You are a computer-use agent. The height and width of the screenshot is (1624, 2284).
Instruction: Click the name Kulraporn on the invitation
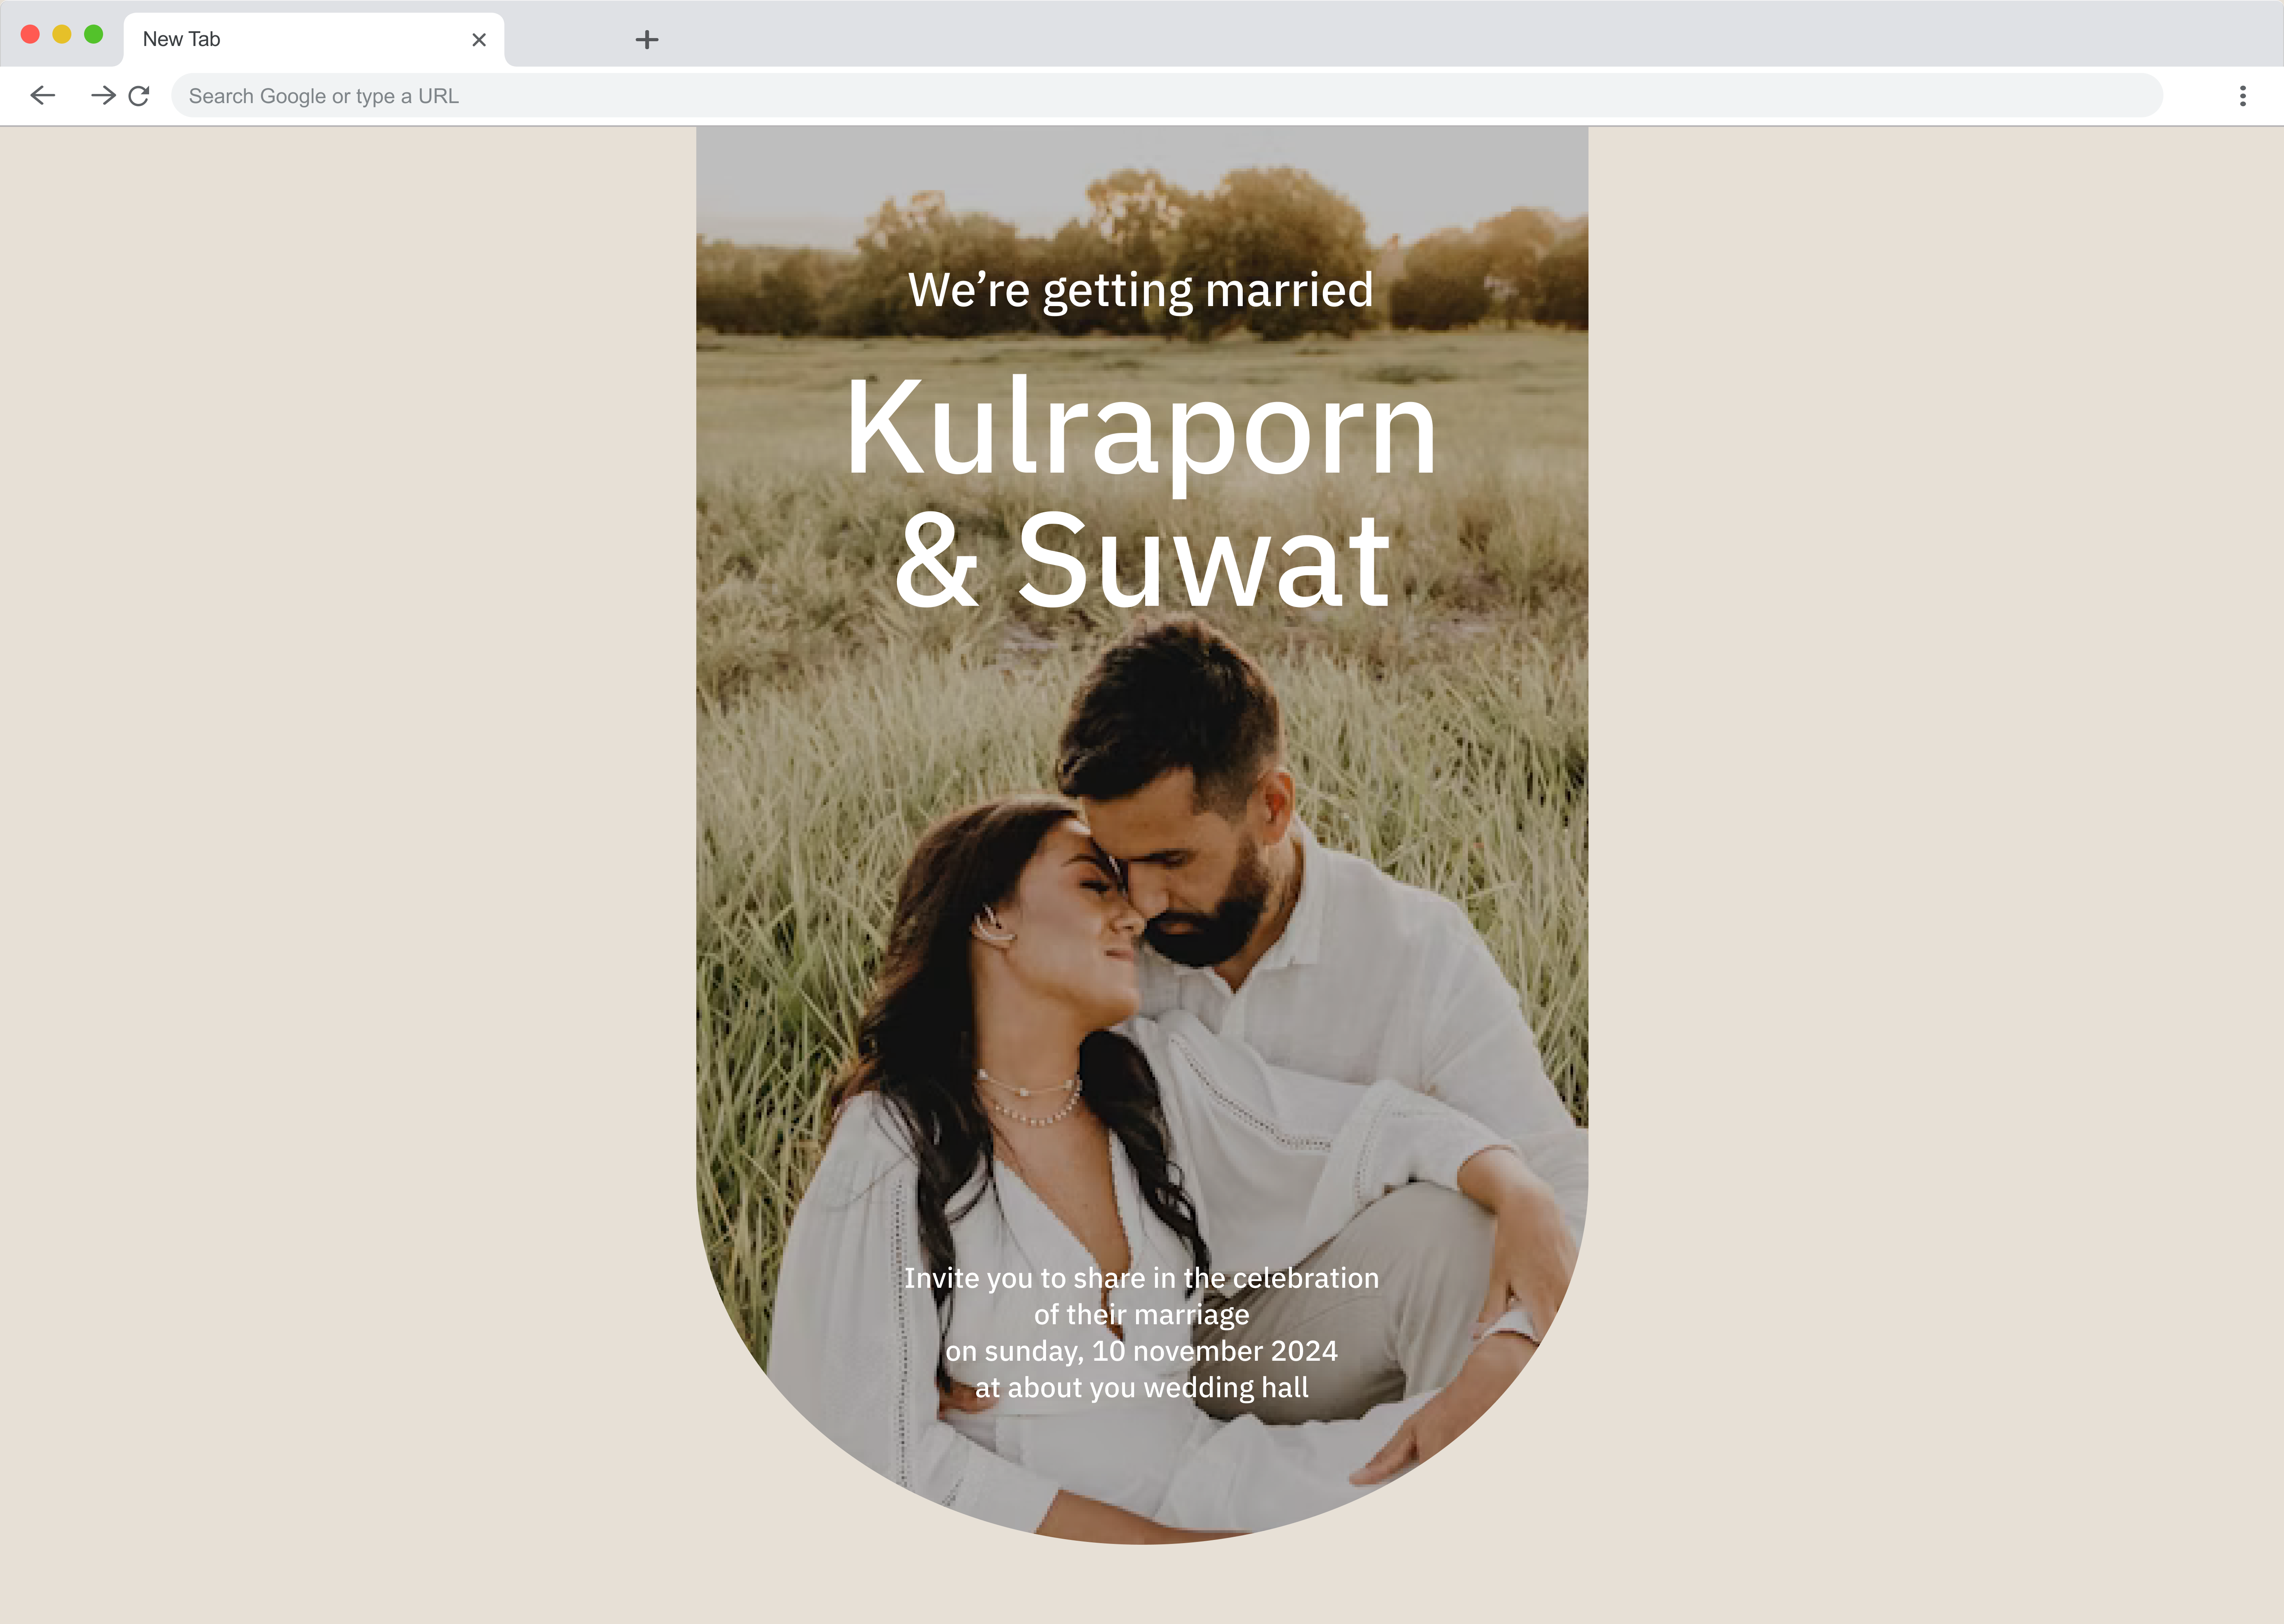1141,428
